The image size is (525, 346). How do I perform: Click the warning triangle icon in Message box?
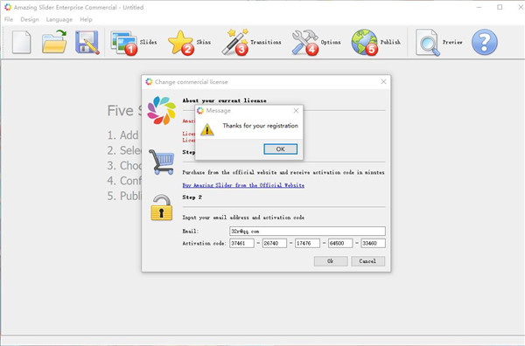click(207, 129)
